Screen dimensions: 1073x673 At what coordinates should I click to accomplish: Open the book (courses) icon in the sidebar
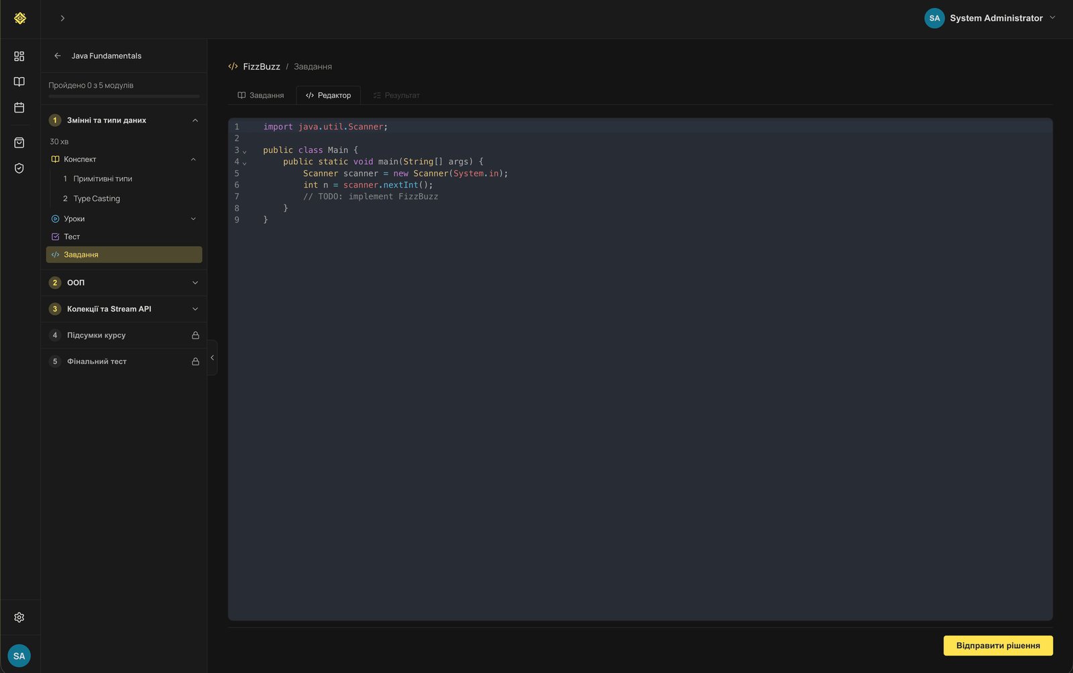click(x=19, y=82)
